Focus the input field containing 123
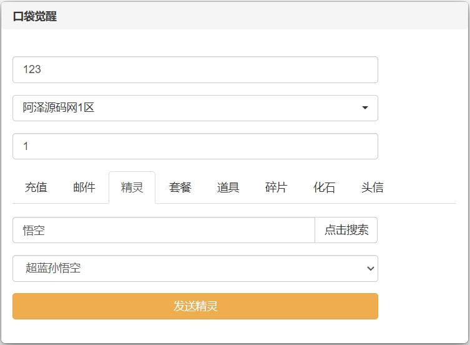The height and width of the screenshot is (345, 470). [x=195, y=70]
